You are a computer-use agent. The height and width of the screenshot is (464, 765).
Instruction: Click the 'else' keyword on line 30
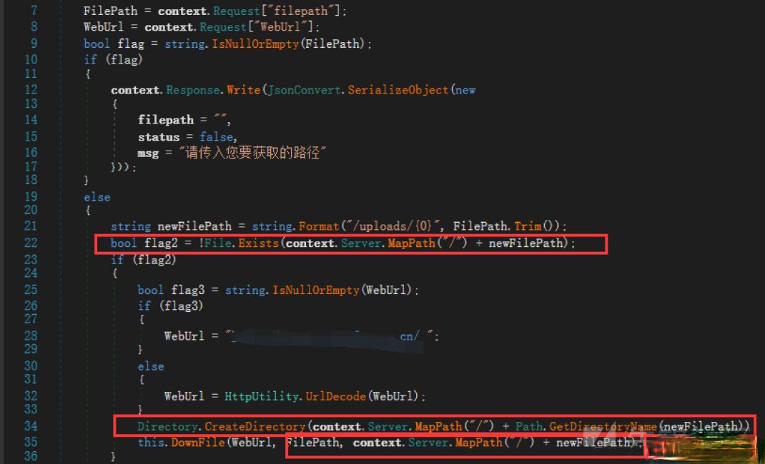click(151, 366)
